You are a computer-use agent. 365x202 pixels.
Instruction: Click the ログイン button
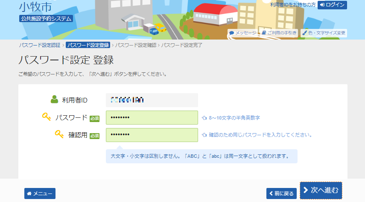pos(332,5)
